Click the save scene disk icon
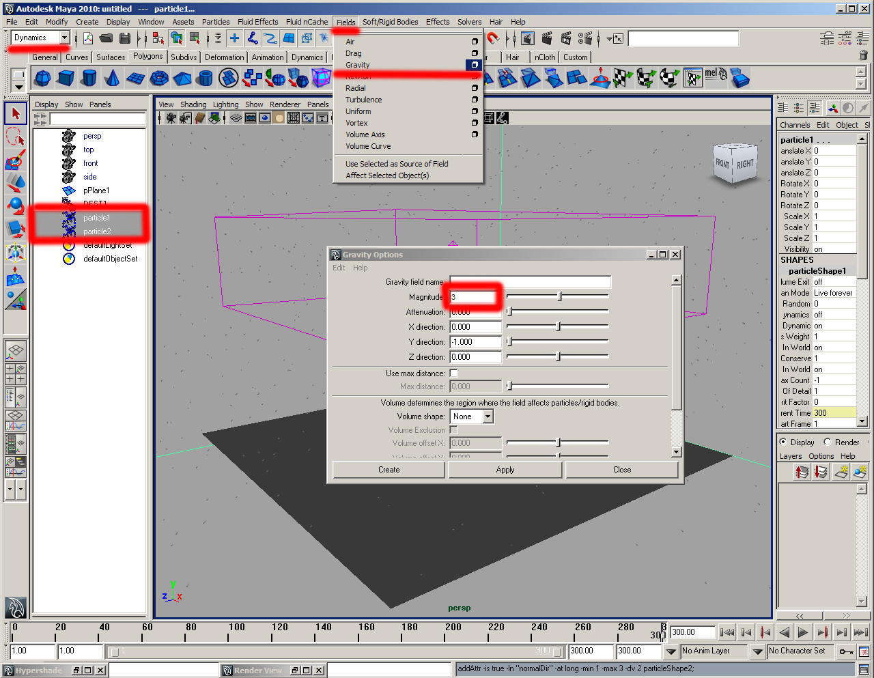 125,38
